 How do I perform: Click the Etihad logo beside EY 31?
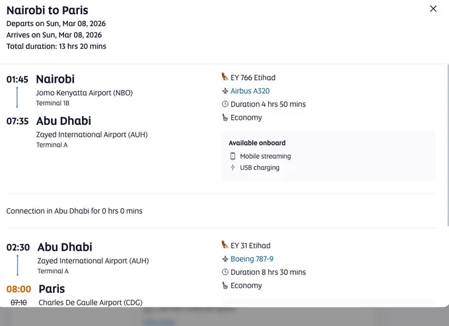click(x=224, y=245)
